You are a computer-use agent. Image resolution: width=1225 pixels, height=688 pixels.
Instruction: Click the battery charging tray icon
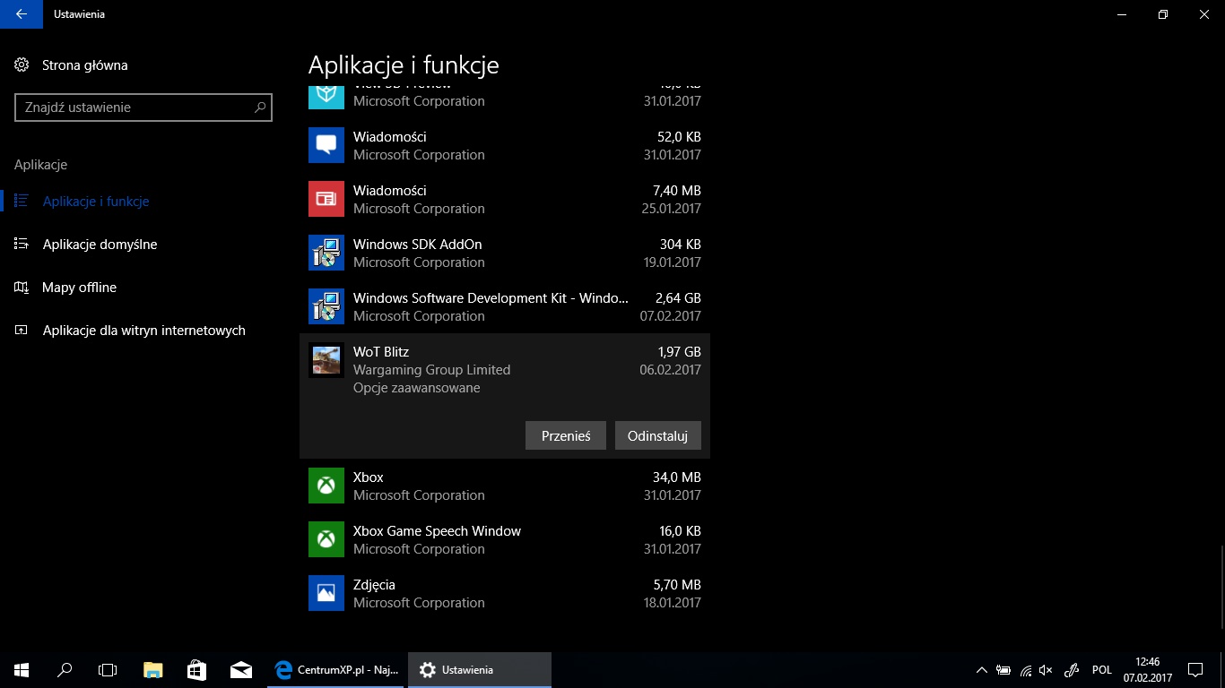[x=1003, y=670]
